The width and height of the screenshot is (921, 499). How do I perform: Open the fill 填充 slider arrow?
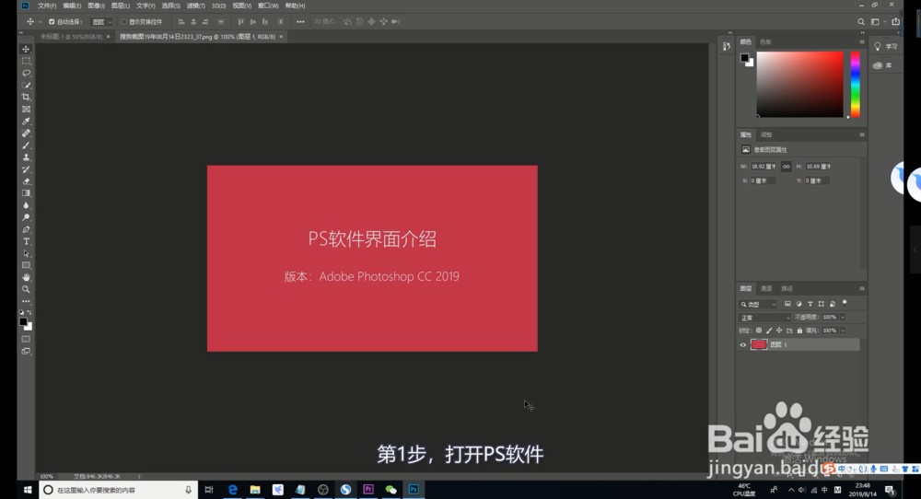pos(843,331)
